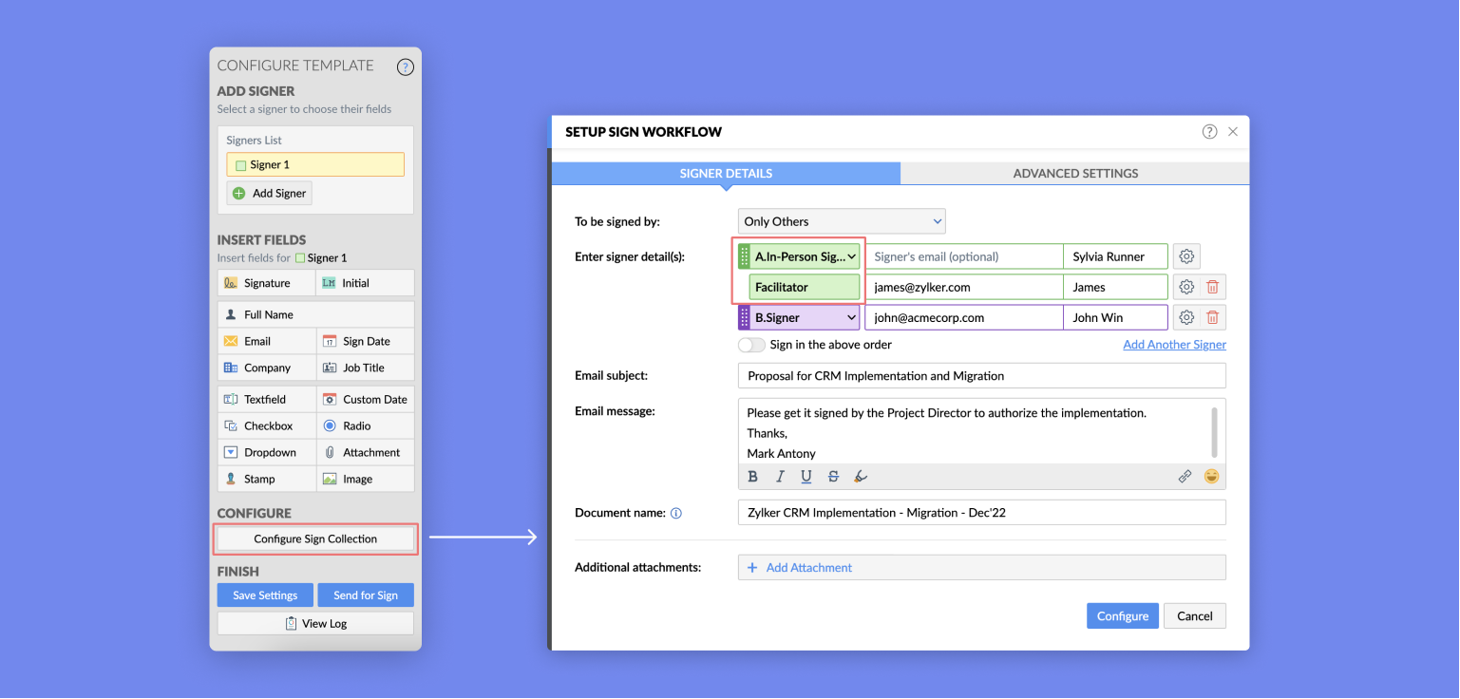Toggle Sign in the above order switch

click(x=751, y=345)
